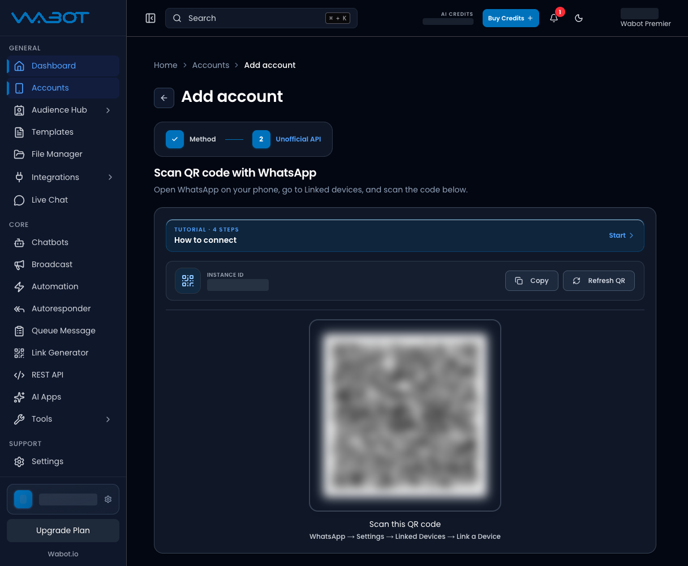Click the Wabot logo

(50, 18)
